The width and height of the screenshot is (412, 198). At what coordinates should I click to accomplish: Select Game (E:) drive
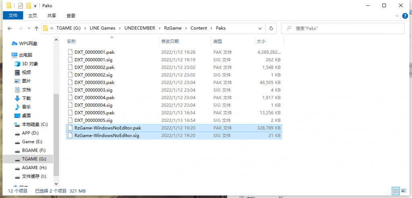pos(32,142)
